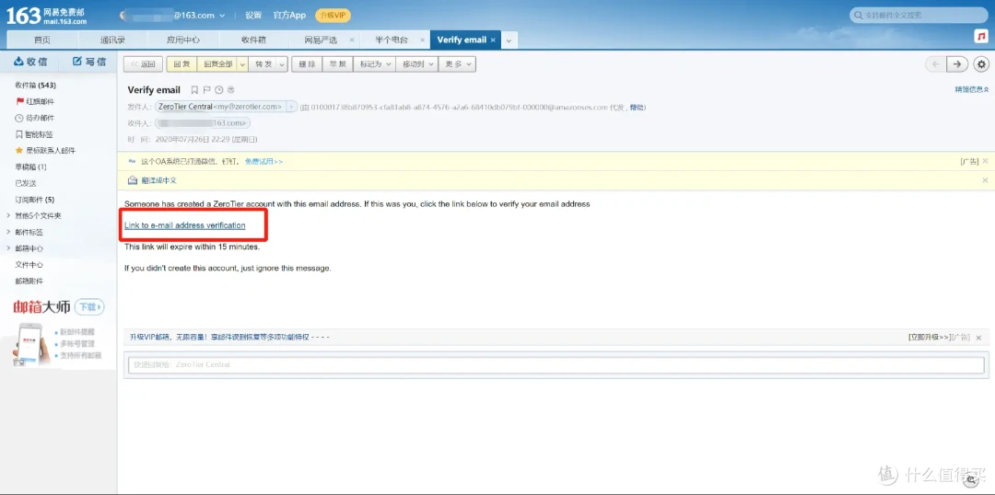
Task: Open the 移动到 move-to dropdown
Action: tap(416, 64)
